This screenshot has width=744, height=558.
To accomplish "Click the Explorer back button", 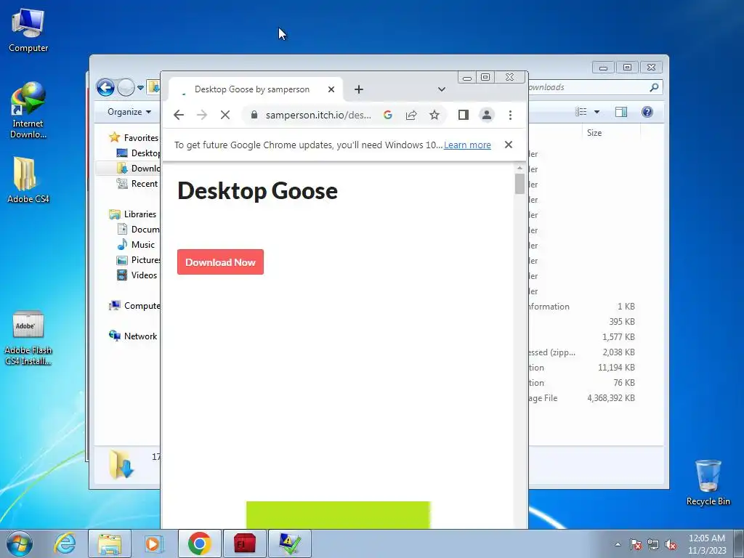I will click(105, 87).
